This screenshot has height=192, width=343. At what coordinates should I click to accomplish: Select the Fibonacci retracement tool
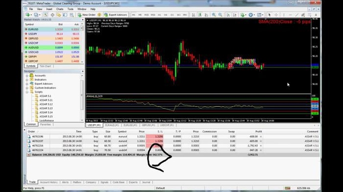(309, 15)
